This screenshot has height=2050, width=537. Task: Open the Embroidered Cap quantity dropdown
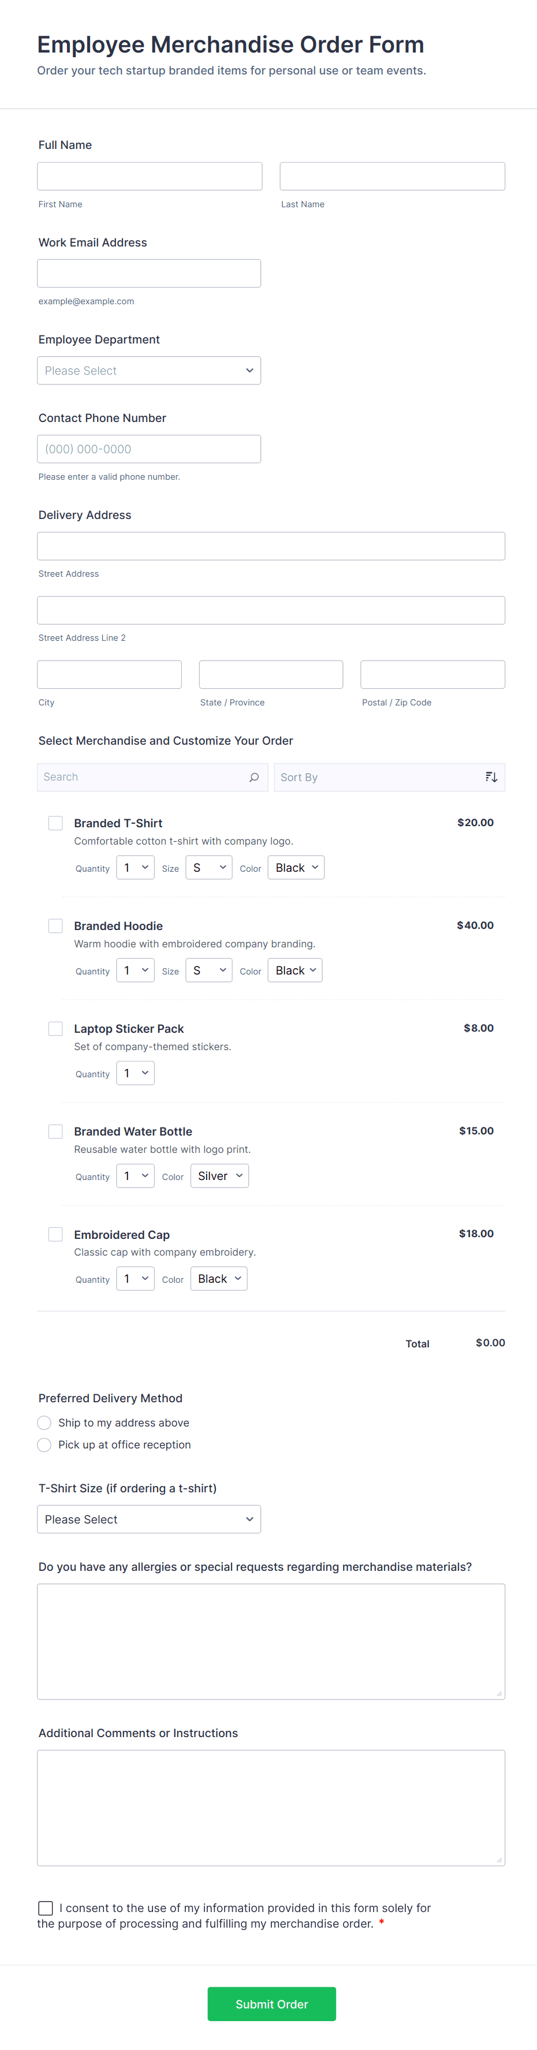pos(135,1278)
